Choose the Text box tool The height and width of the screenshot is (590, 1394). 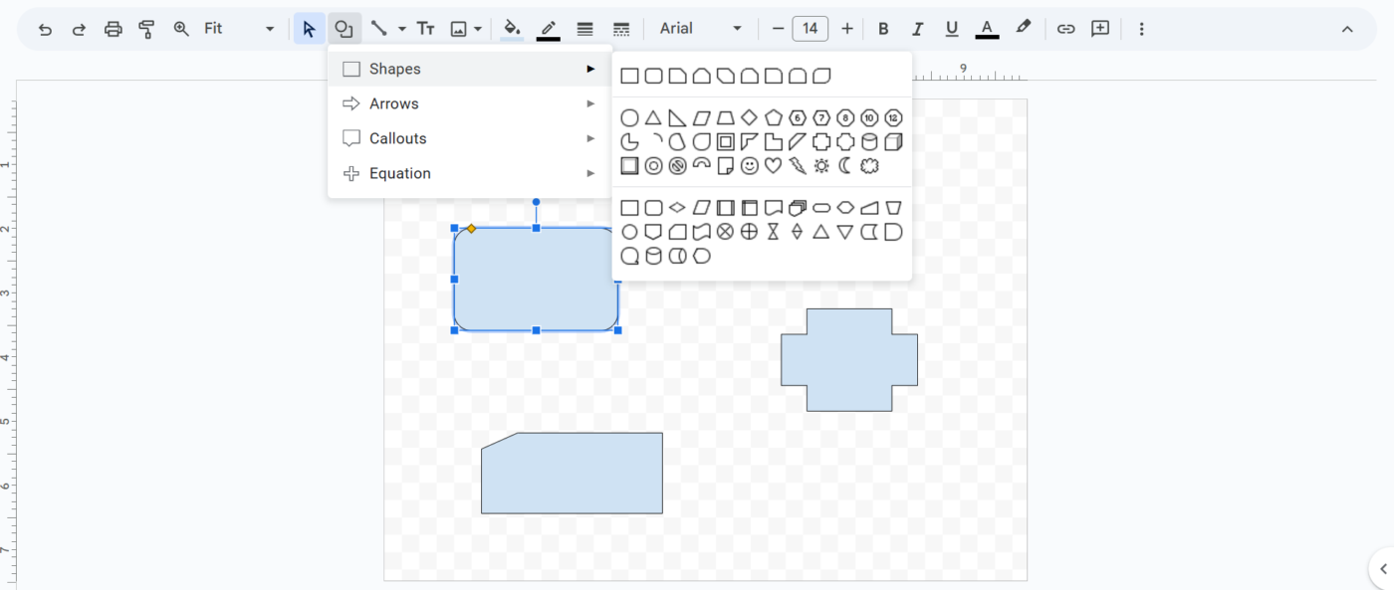pos(425,29)
